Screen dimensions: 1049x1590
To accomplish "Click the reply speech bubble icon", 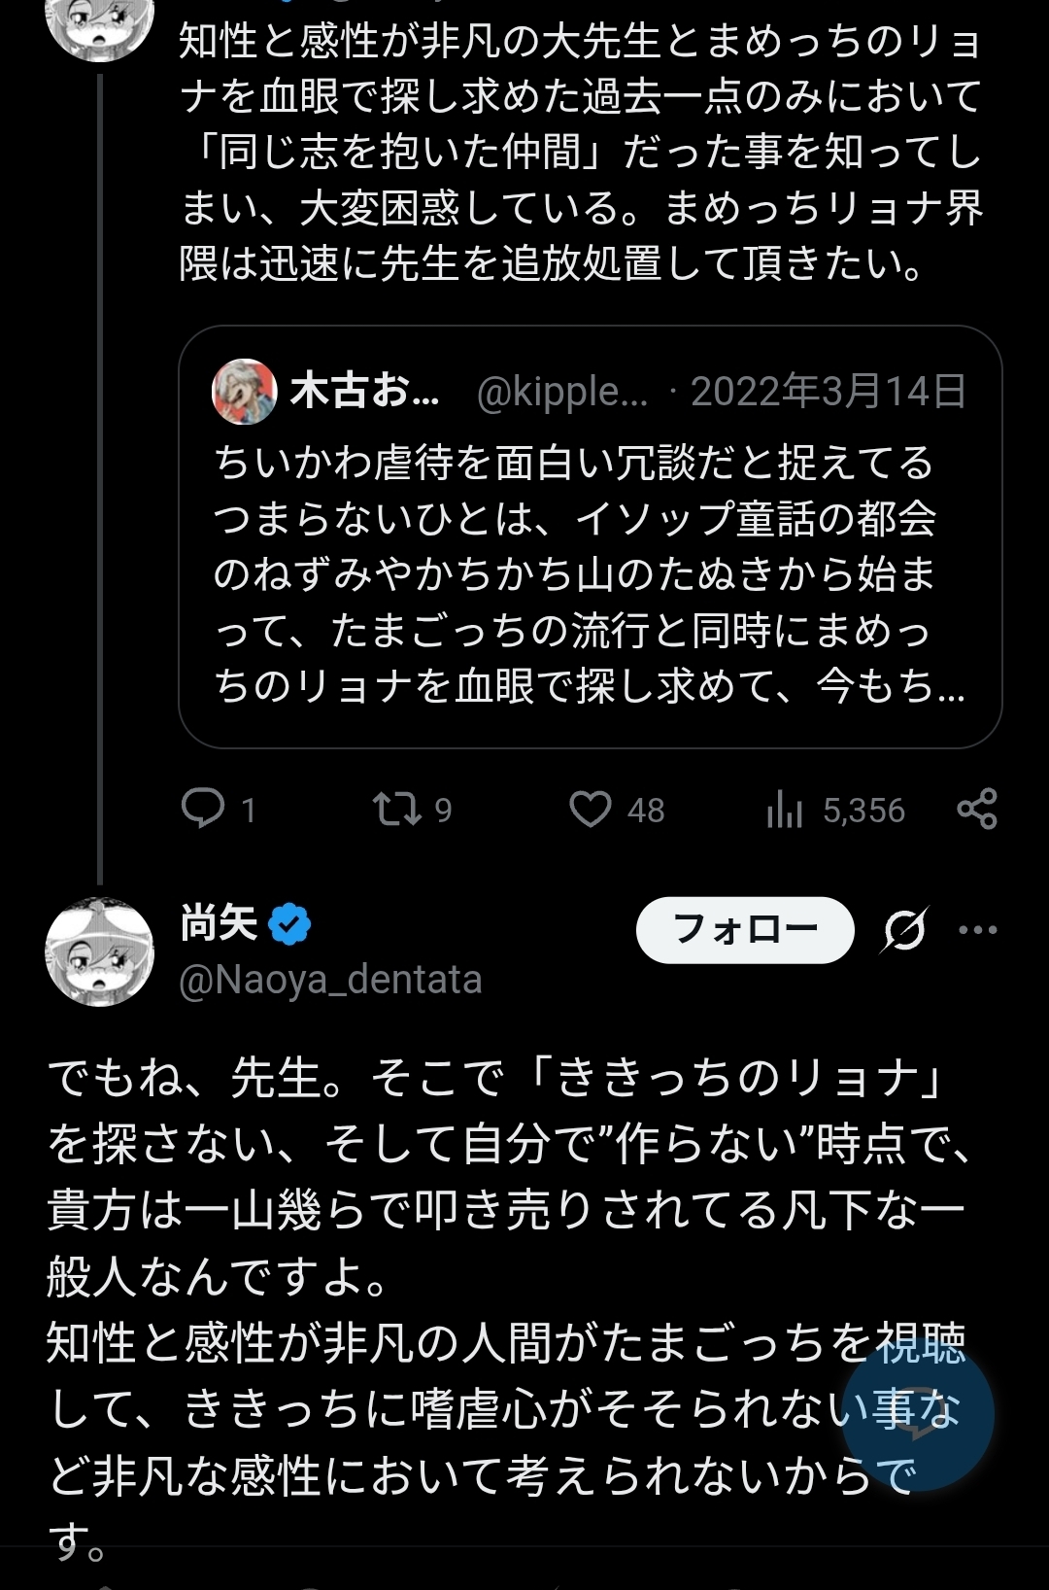I will coord(203,809).
